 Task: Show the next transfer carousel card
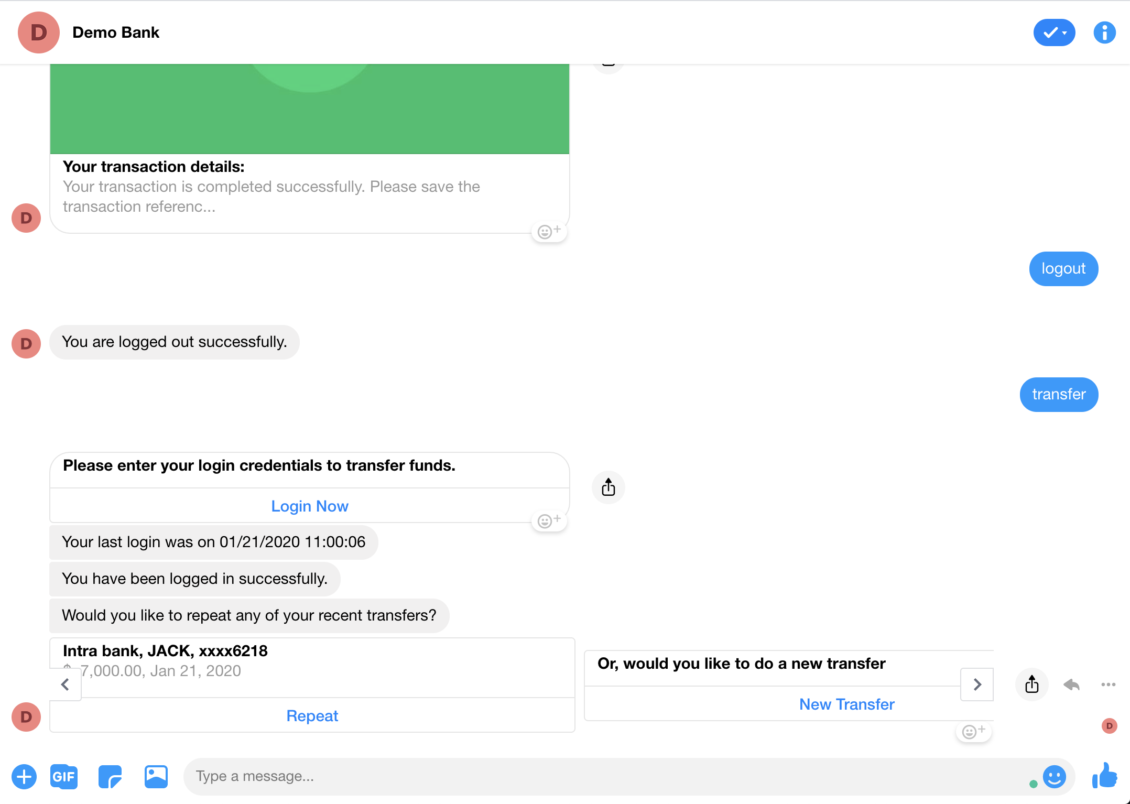click(x=977, y=685)
